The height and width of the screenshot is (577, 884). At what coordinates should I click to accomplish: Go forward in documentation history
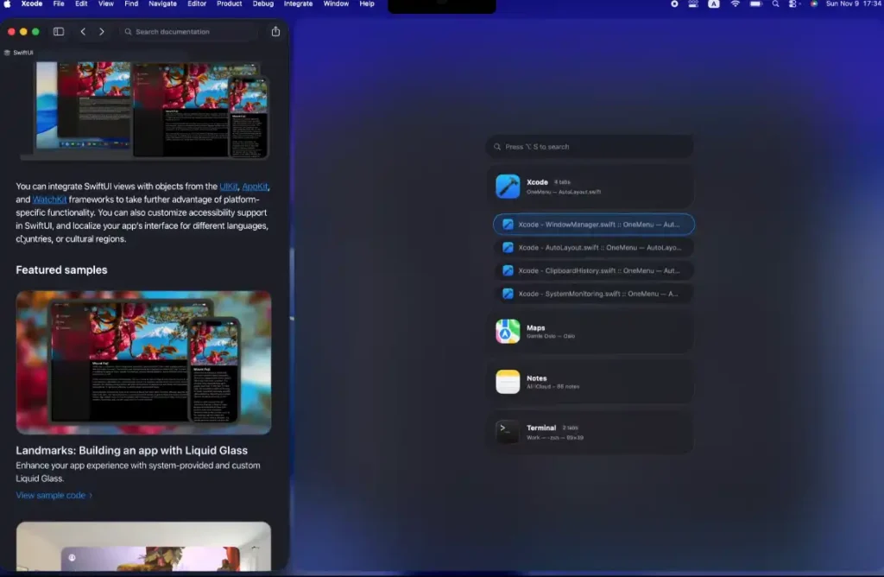click(102, 32)
